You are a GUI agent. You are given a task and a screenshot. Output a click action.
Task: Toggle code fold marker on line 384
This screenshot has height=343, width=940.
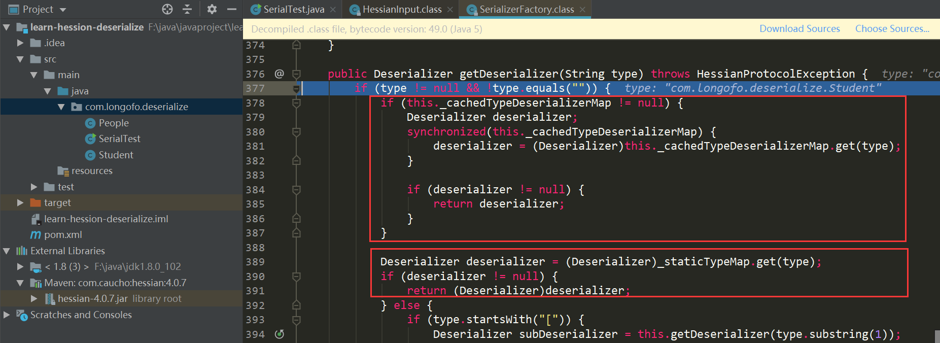click(x=296, y=190)
